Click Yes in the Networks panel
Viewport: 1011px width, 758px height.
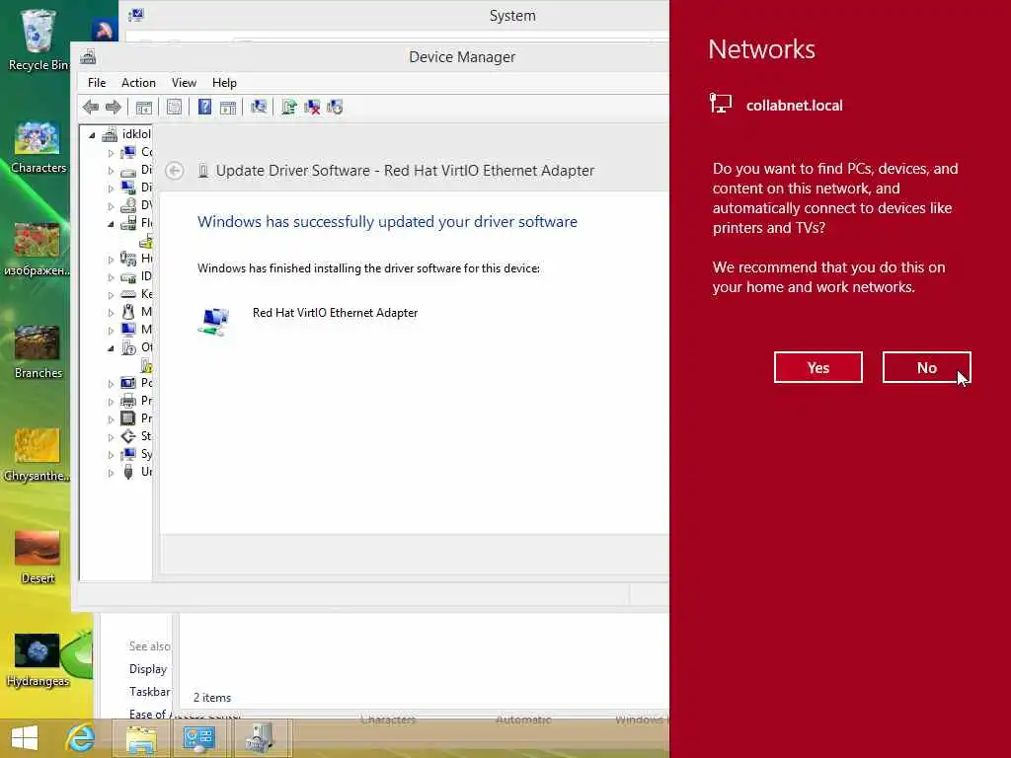(818, 367)
